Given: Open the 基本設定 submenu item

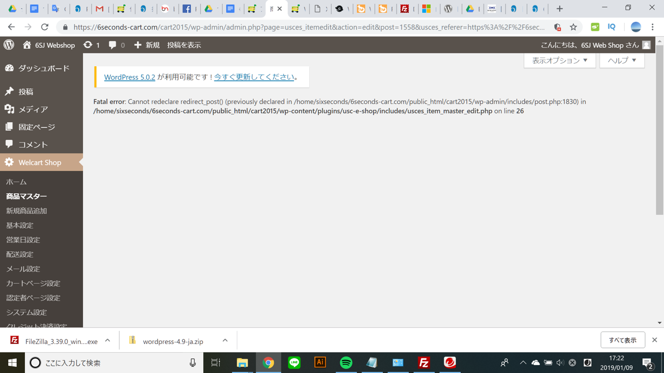Looking at the screenshot, I should click(20, 225).
